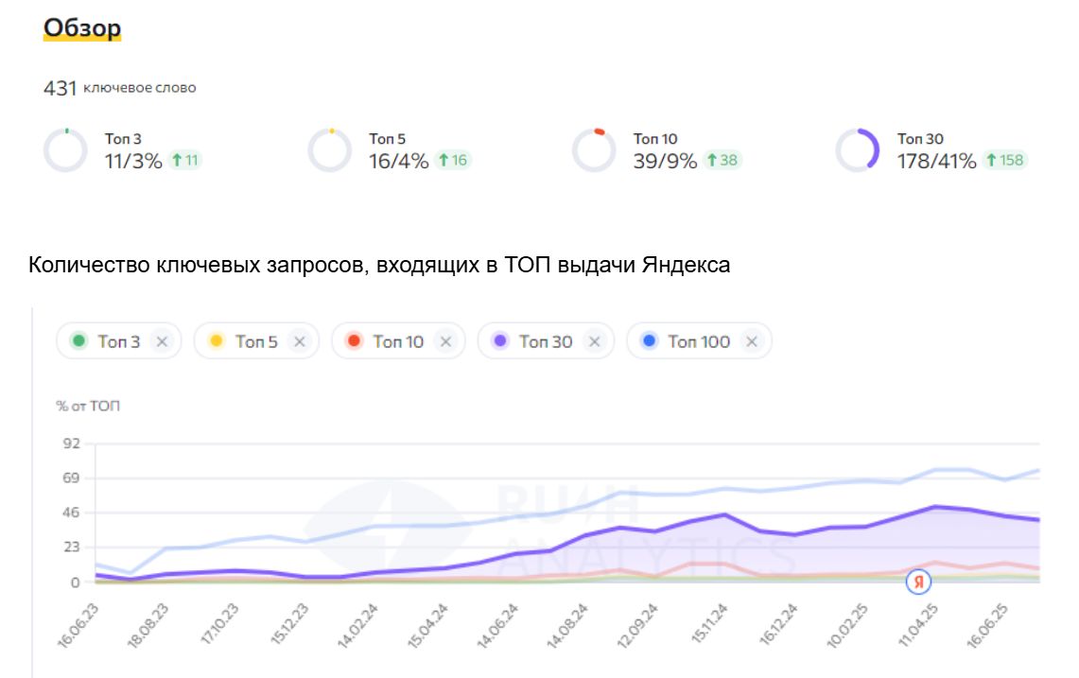Image resolution: width=1079 pixels, height=678 pixels.
Task: Click the Yandex marker on the chart
Action: [x=918, y=582]
